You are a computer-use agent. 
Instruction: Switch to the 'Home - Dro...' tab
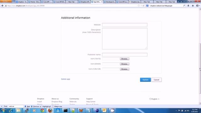coord(34,2)
